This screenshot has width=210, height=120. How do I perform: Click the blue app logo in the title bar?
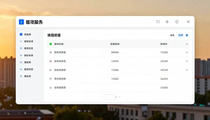click(21, 22)
